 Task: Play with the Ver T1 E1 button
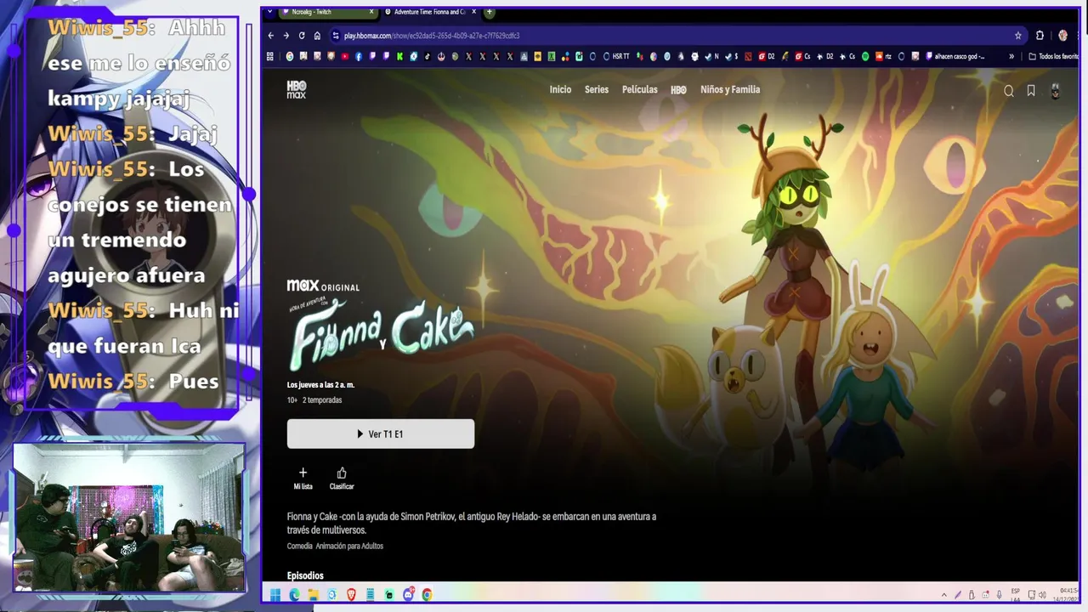(381, 433)
